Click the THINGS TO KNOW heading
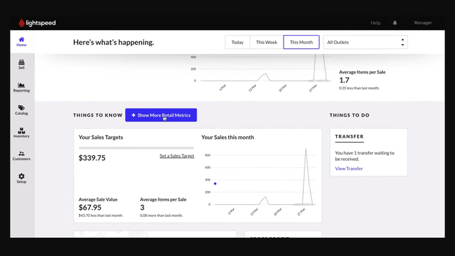Image resolution: width=455 pixels, height=256 pixels. pos(98,115)
